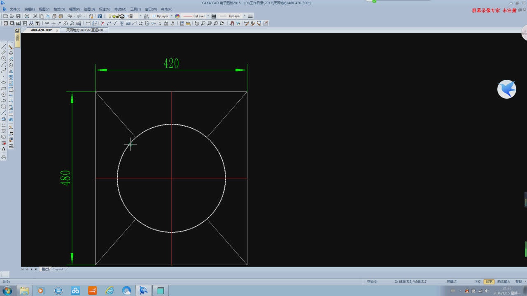Image resolution: width=527 pixels, height=296 pixels.
Task: Open the ByLayer color dropdown
Action: [172, 16]
